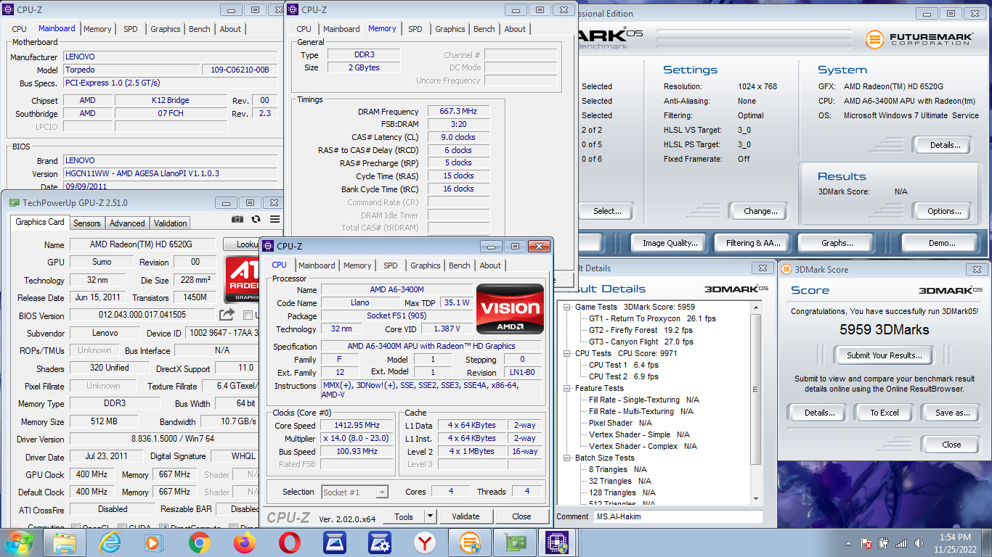Export the 3DMark score To Excel
992x557 pixels.
[885, 413]
